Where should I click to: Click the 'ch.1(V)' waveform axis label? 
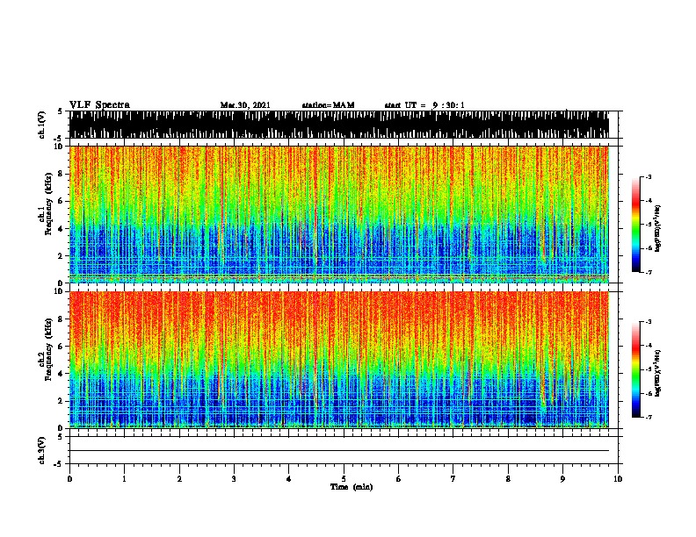click(42, 125)
